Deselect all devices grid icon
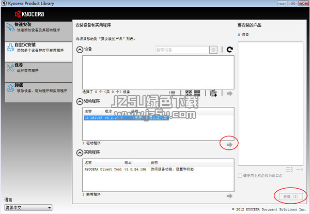The width and height of the screenshot is (310, 214). (197, 93)
